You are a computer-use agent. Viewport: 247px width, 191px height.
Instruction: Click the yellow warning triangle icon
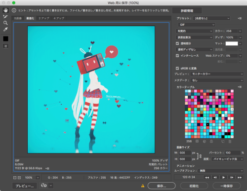tap(143, 186)
